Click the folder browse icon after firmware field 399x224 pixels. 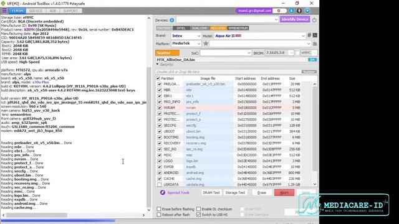click(x=315, y=44)
